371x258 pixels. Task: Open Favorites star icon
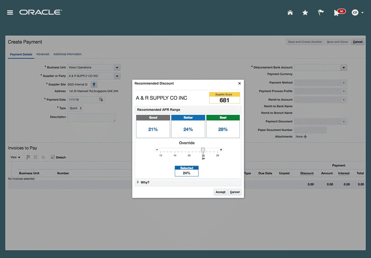tap(305, 13)
